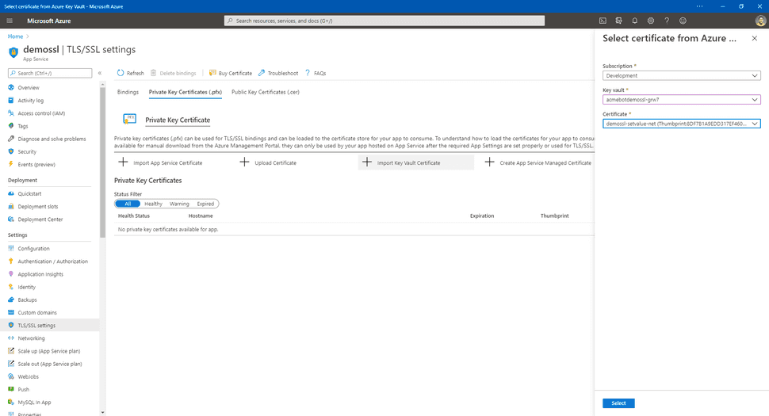Open Cloud Shell from the top bar
Image resolution: width=769 pixels, height=416 pixels.
pyautogui.click(x=603, y=21)
